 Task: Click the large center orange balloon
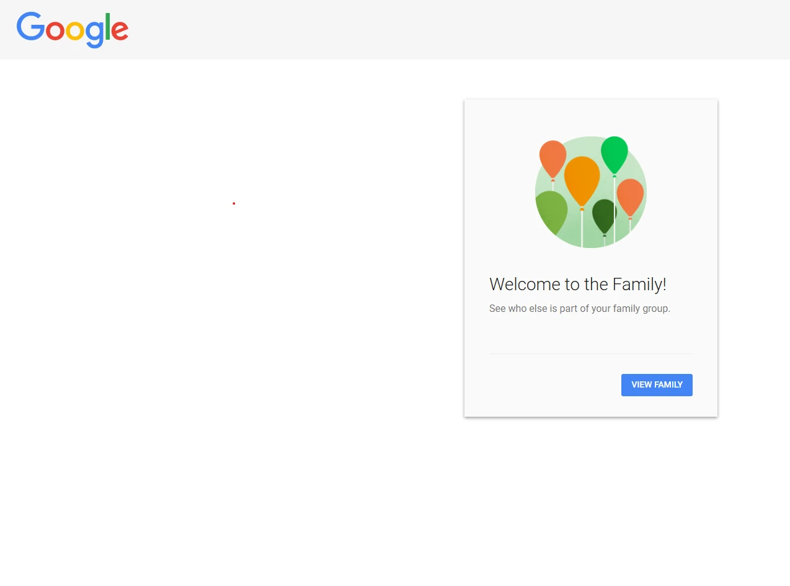(x=582, y=179)
